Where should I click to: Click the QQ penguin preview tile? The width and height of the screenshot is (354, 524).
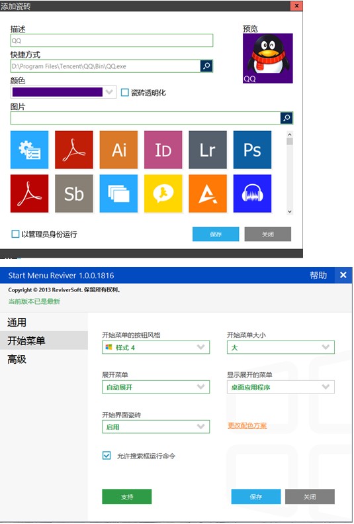pyautogui.click(x=267, y=58)
